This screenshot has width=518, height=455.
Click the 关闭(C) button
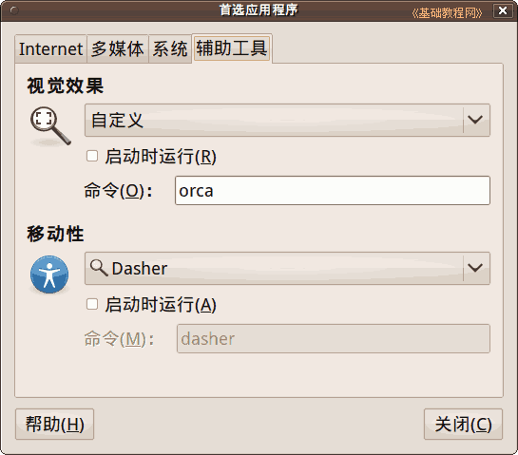(x=463, y=424)
